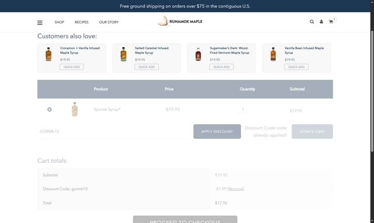The image size is (374, 223).
Task: Quick add Vanilla Bean Infused Maple Syrup
Action: (x=296, y=67)
